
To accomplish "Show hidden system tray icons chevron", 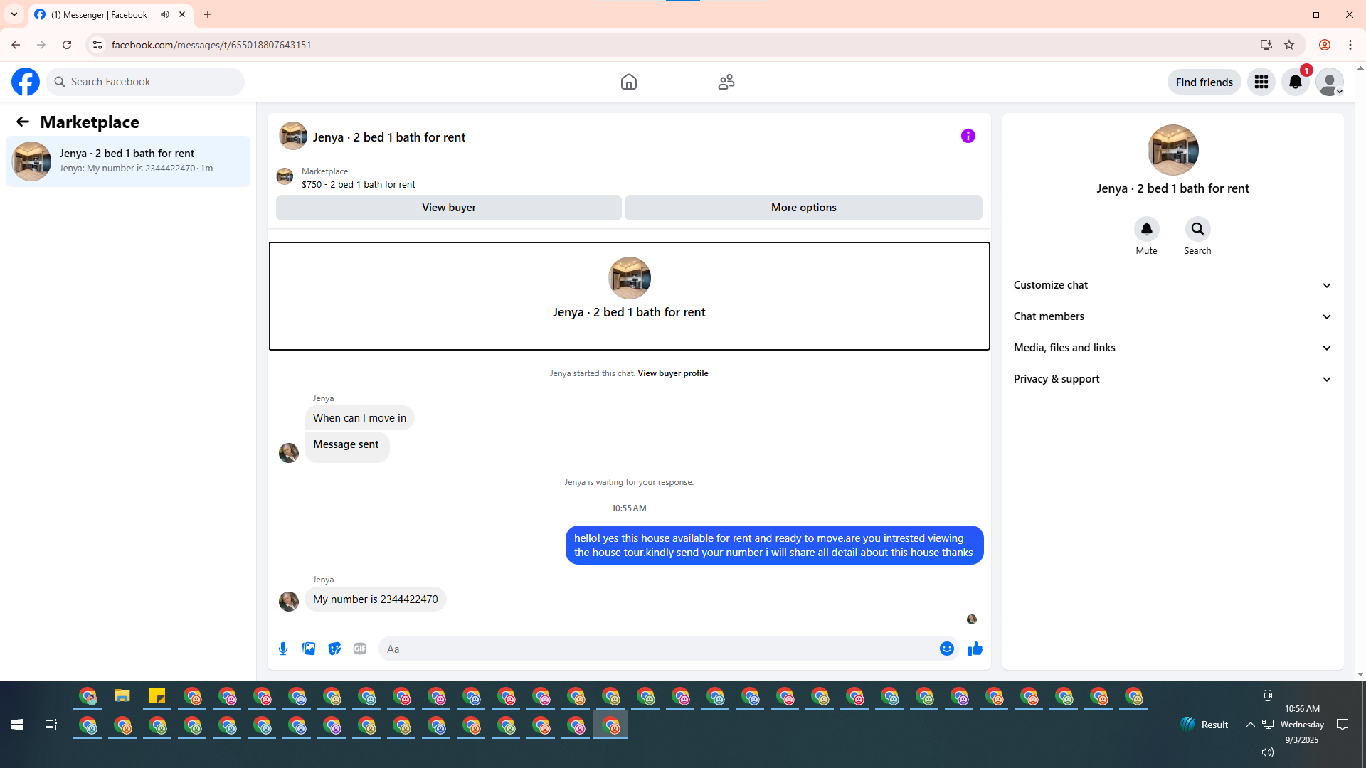I will (x=1250, y=725).
